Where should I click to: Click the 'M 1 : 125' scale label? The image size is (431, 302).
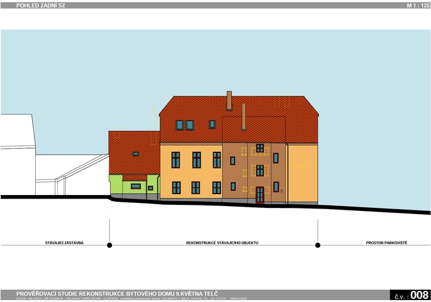pyautogui.click(x=417, y=5)
